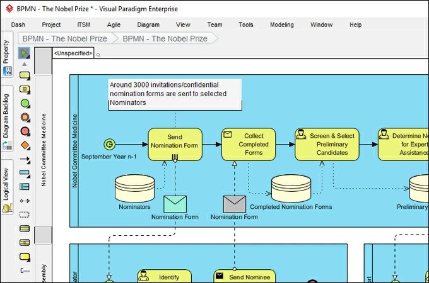This screenshot has width=429, height=283.
Task: Pick the Task shape from the palette
Action: (x=25, y=75)
